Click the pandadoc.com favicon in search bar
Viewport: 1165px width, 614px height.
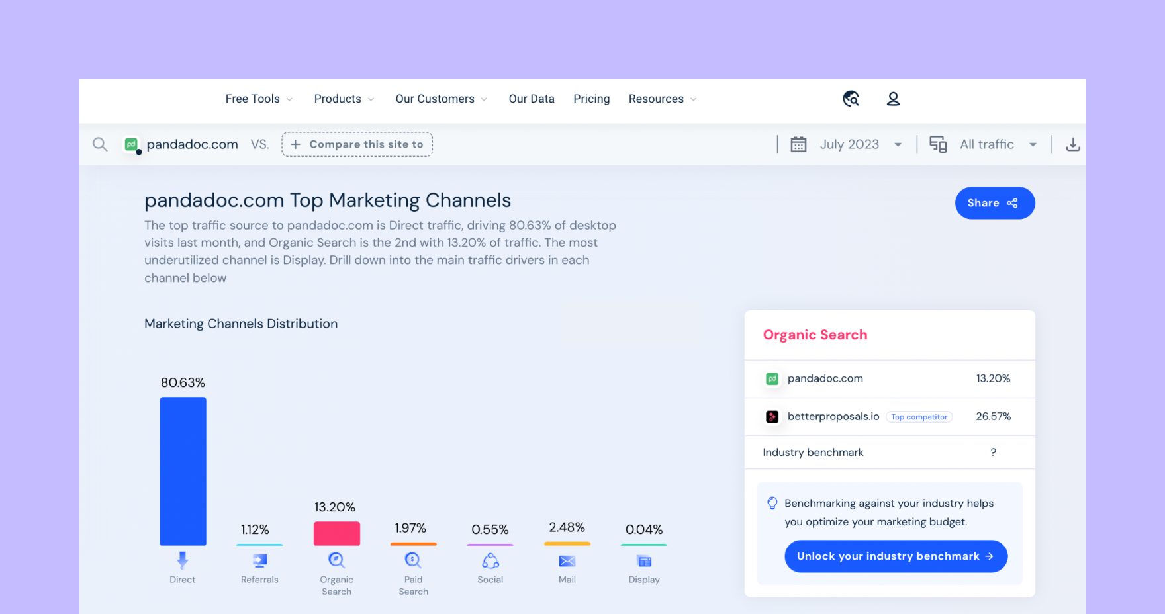point(132,144)
